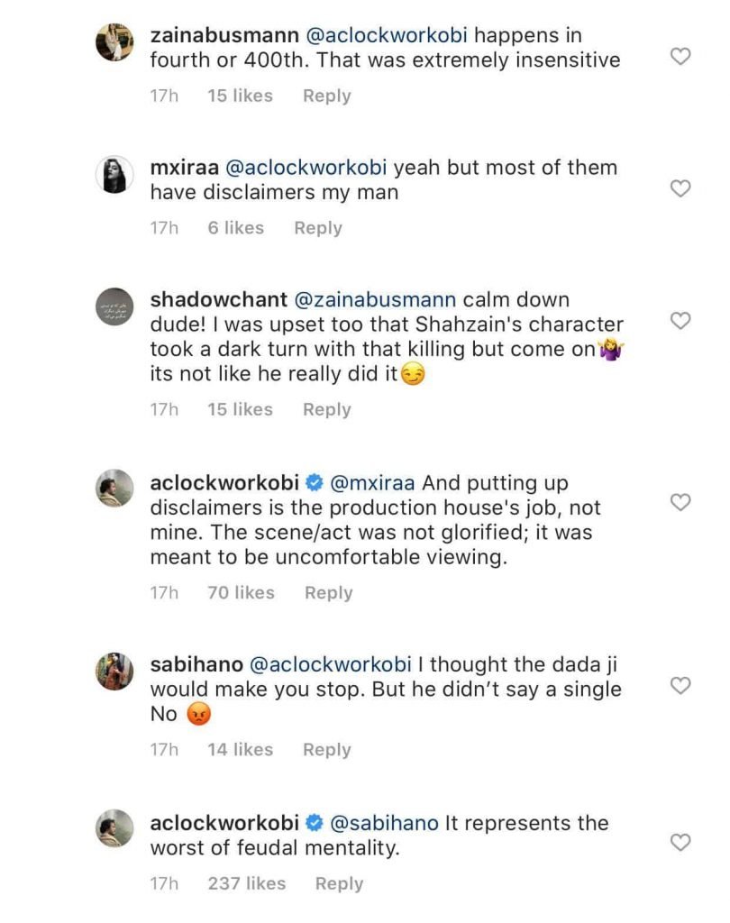Show the 70 likes on aclockworkobi's comment
730x923 pixels.
pyautogui.click(x=241, y=592)
